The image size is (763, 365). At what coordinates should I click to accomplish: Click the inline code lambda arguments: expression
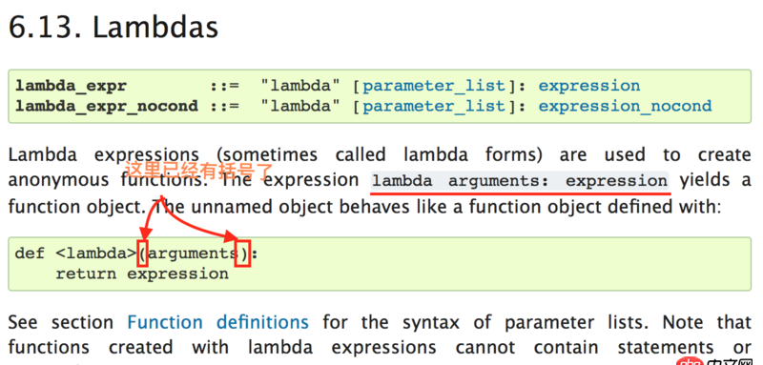[x=520, y=181]
